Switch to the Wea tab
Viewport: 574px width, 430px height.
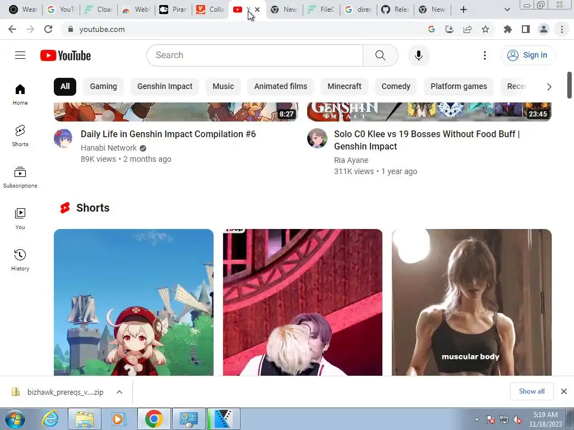(24, 10)
